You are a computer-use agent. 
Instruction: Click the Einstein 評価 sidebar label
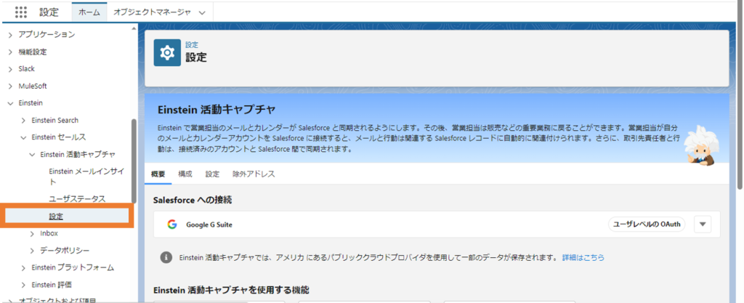[x=52, y=285]
